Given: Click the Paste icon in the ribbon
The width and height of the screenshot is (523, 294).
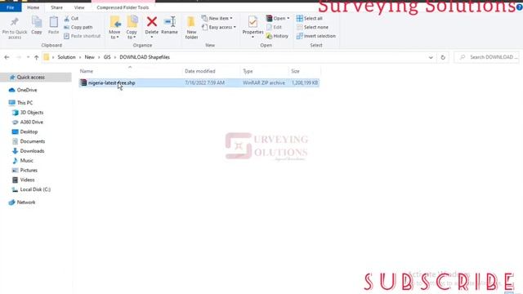Looking at the screenshot, I should (x=53, y=22).
